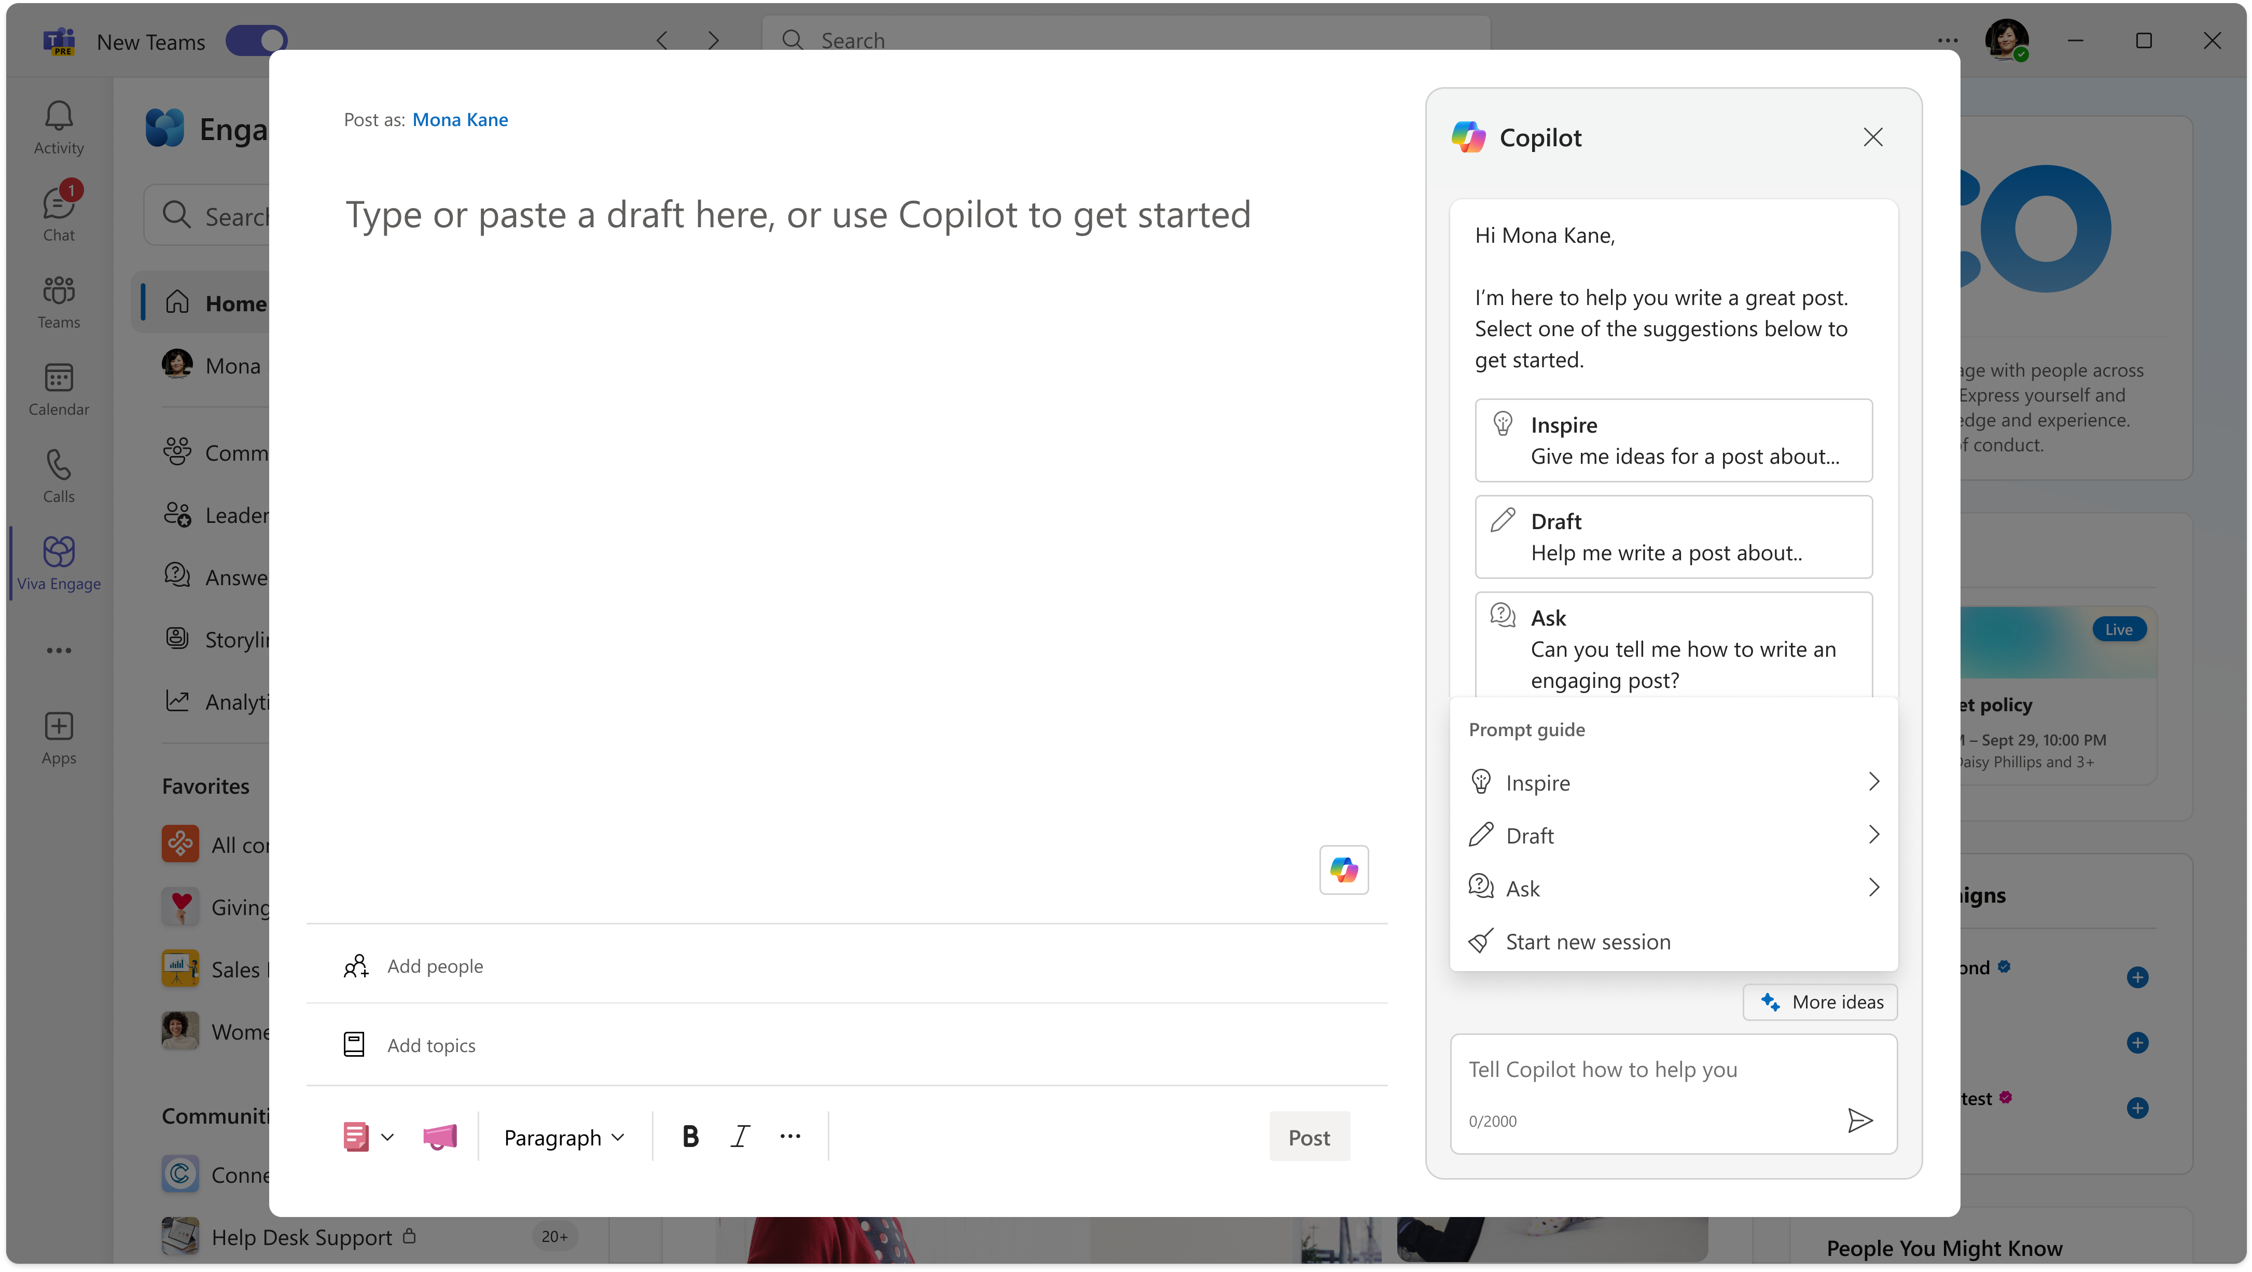Send the Copilot prompt with the arrow icon
This screenshot has width=2252, height=1272.
coord(1859,1120)
